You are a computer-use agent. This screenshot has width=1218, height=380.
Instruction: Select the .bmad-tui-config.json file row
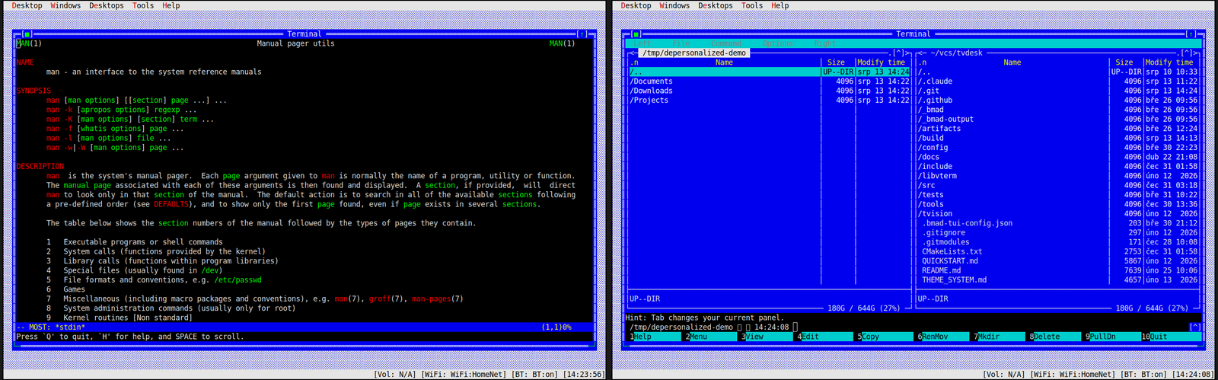click(x=1057, y=223)
